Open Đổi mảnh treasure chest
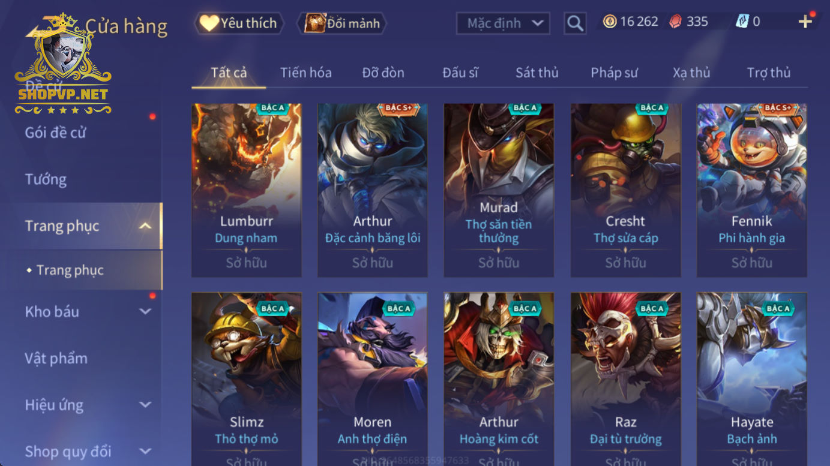The height and width of the screenshot is (466, 830). (x=342, y=23)
